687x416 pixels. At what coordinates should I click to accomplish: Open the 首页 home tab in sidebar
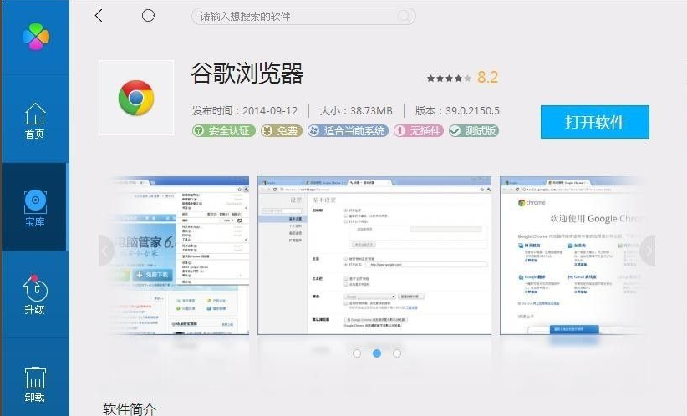(x=34, y=121)
